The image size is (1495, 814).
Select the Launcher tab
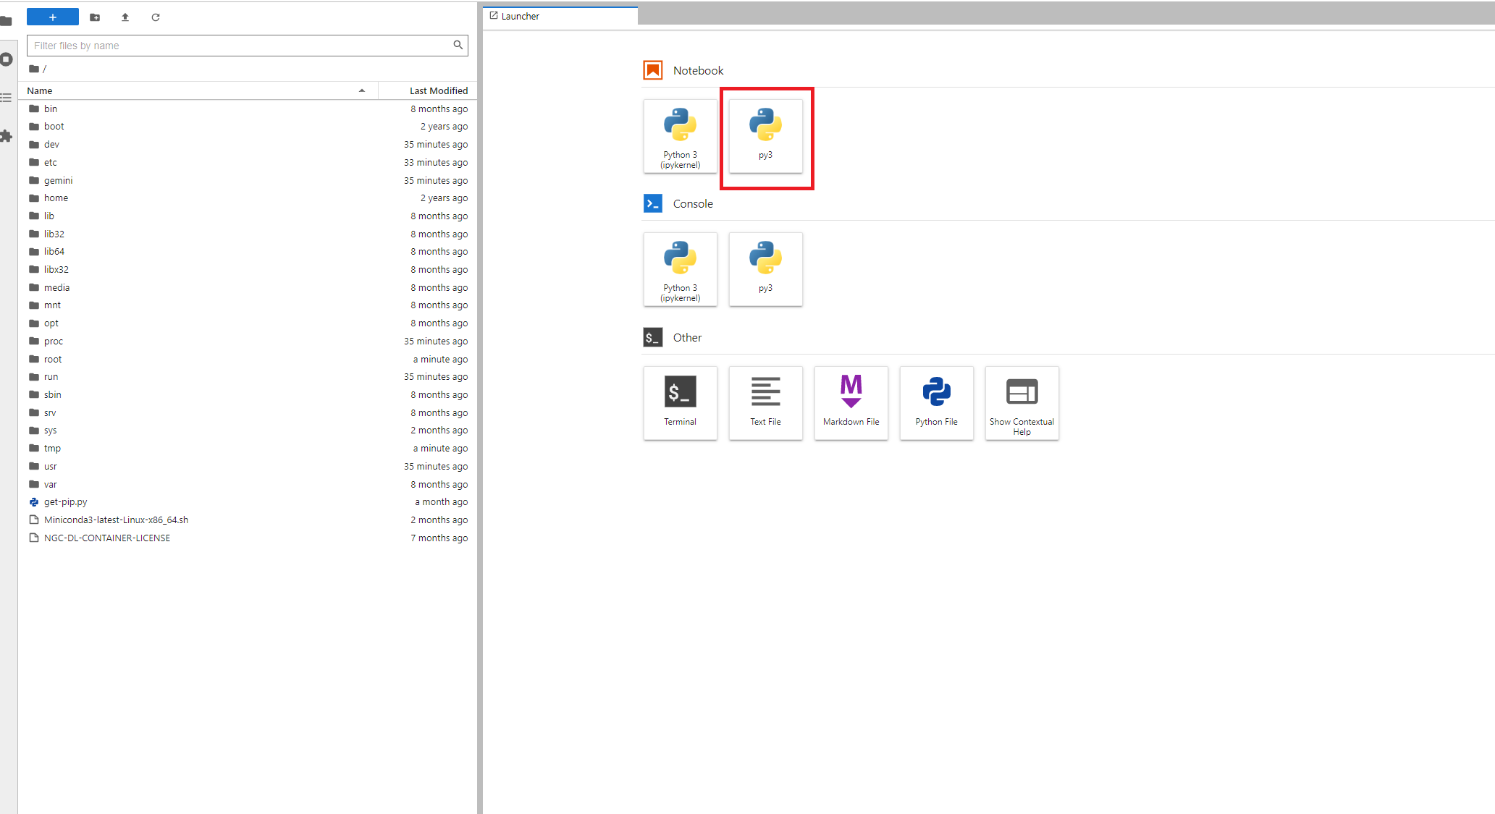click(x=560, y=16)
